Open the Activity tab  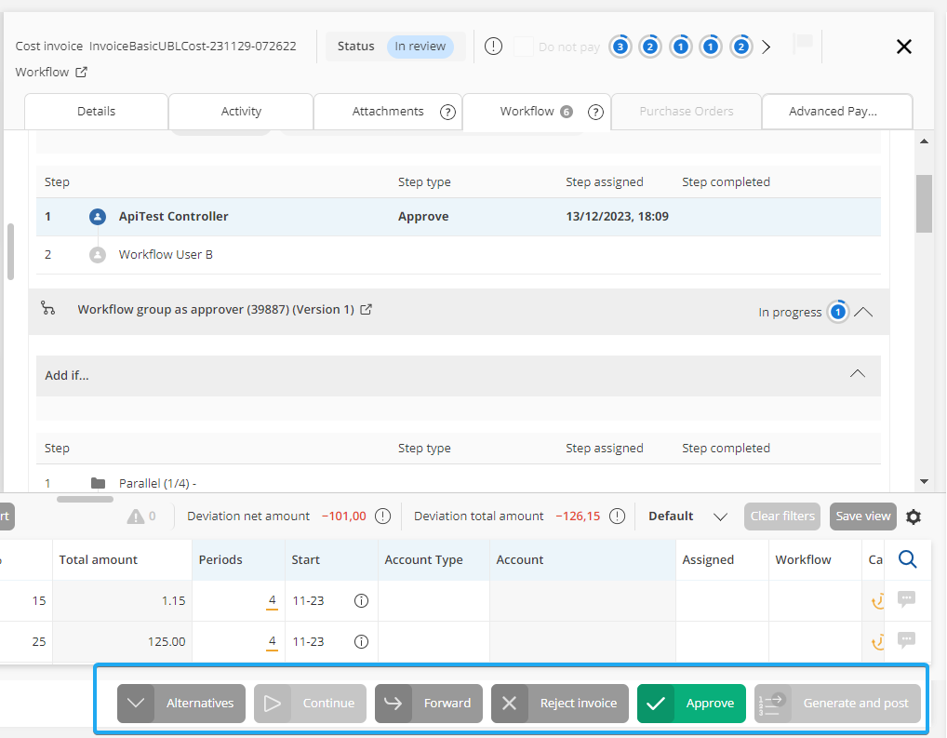tap(241, 112)
